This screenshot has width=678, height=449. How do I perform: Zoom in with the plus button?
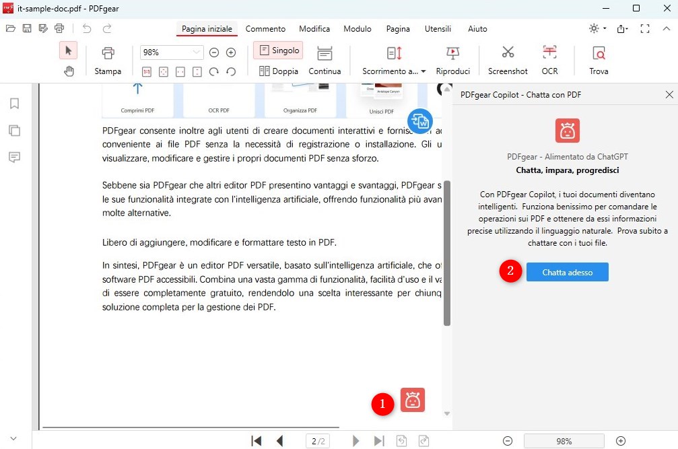click(231, 51)
